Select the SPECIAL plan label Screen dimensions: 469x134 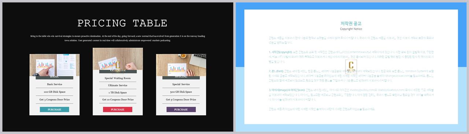181,77
